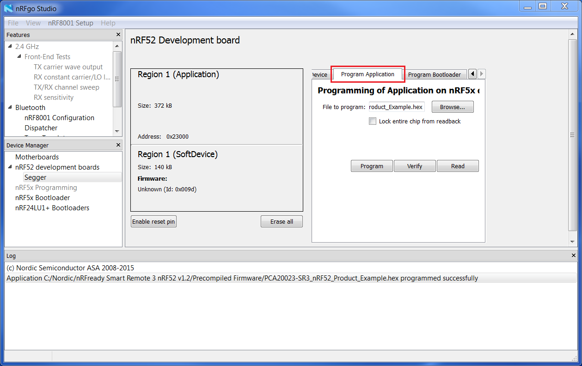Viewport: 582px width, 366px height.
Task: Toggle Lock entire chip from readback
Action: [373, 121]
